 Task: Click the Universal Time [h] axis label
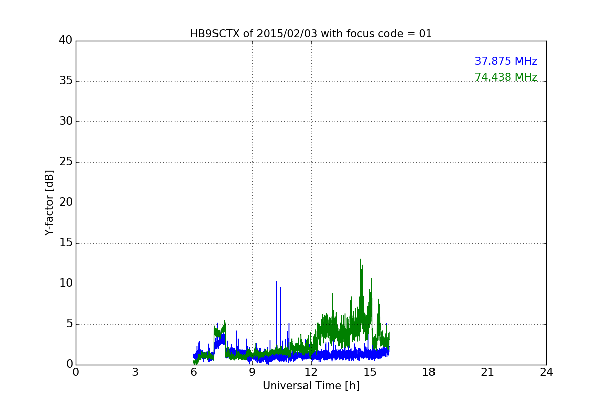(x=311, y=386)
